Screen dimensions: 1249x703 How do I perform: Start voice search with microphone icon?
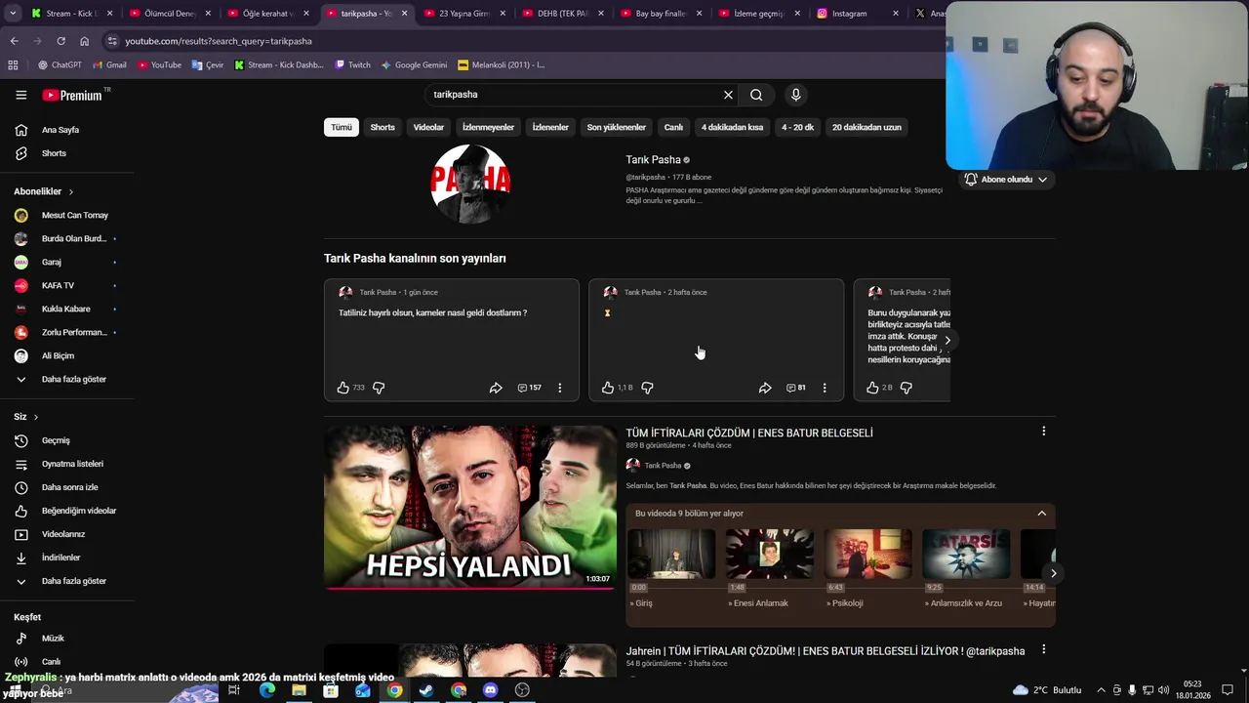(x=795, y=95)
